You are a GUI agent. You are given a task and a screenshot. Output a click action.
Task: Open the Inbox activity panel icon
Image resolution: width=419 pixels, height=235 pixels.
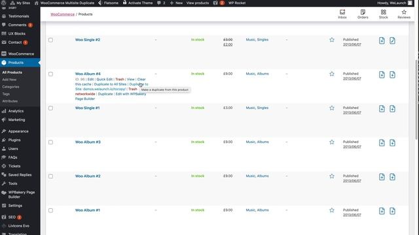[x=342, y=12]
